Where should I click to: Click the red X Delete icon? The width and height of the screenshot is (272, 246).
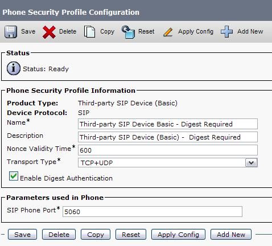[49, 32]
